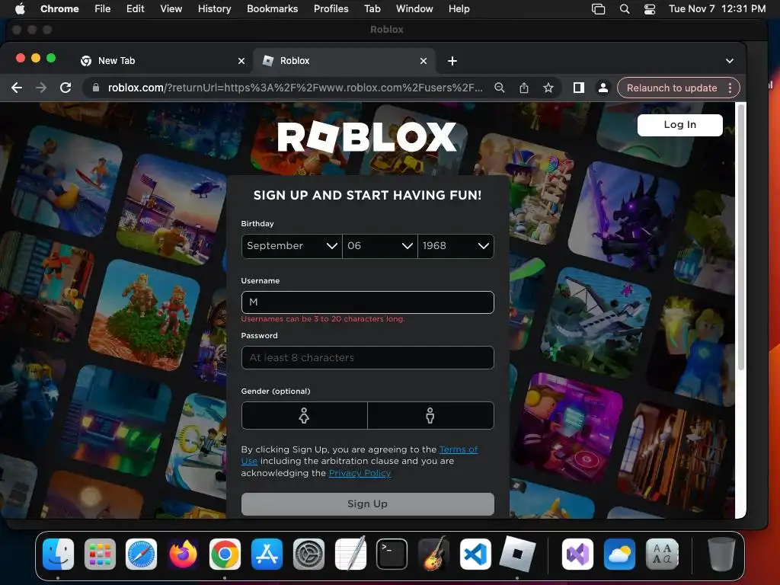Open a new tab with plus button
The image size is (780, 585).
coord(452,61)
